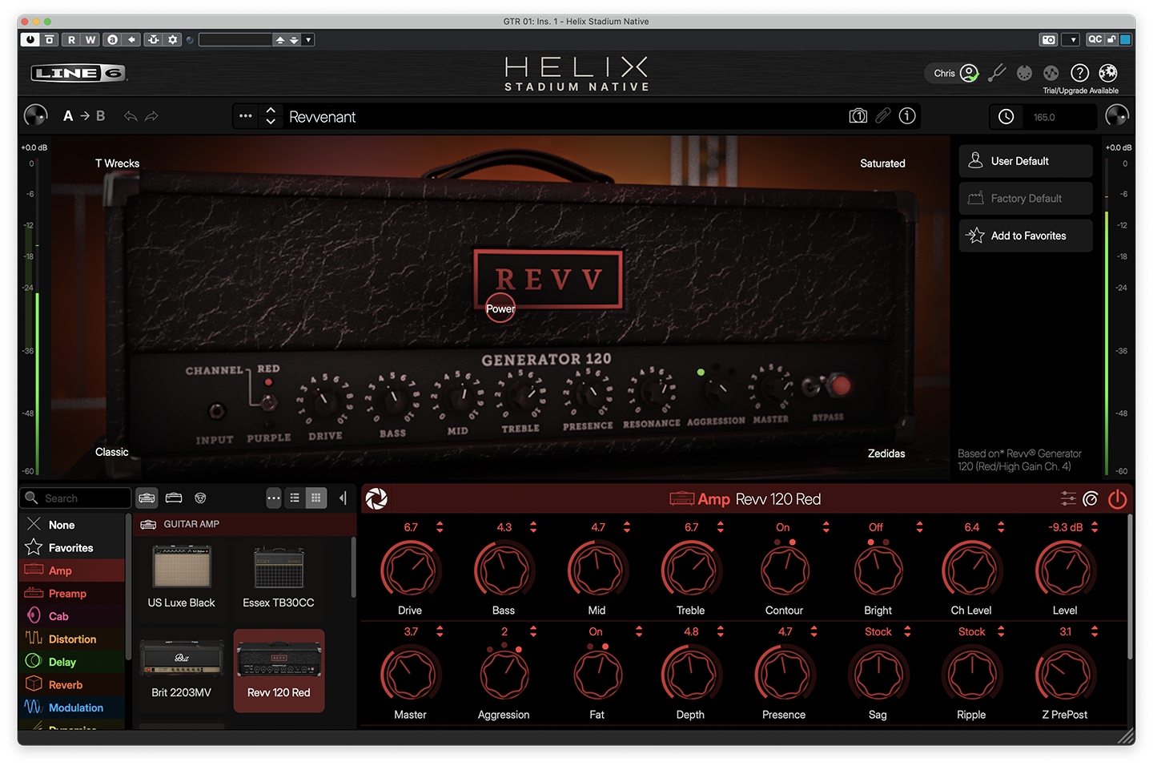Collapse the model browser panel arrow
This screenshot has height=766, width=1153.
point(343,498)
